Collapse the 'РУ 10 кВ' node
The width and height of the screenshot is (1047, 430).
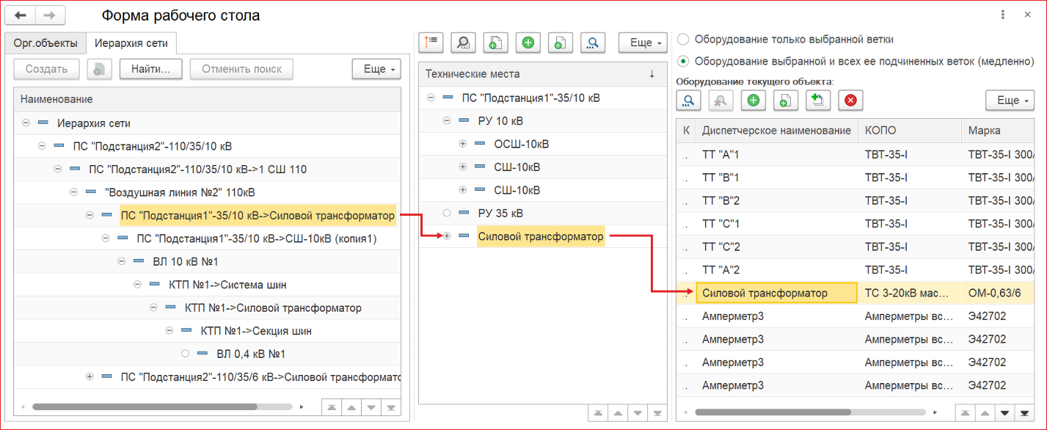446,121
